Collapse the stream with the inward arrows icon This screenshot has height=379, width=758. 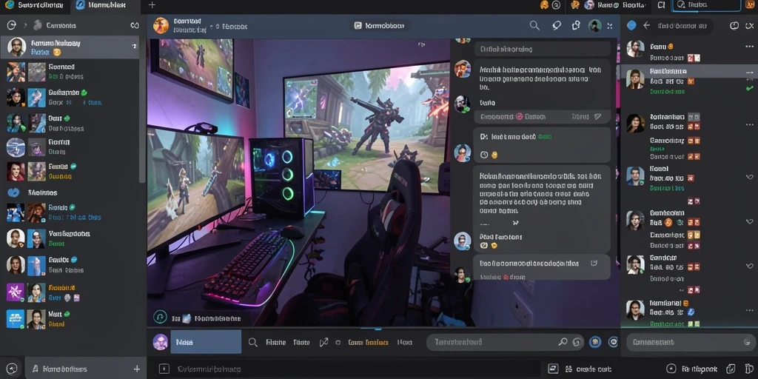coord(610,26)
